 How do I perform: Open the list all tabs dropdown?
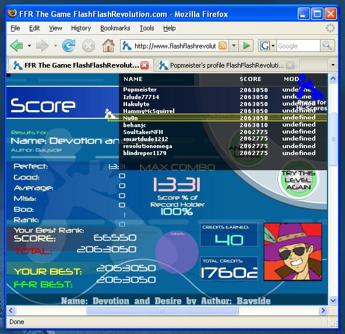333,65
